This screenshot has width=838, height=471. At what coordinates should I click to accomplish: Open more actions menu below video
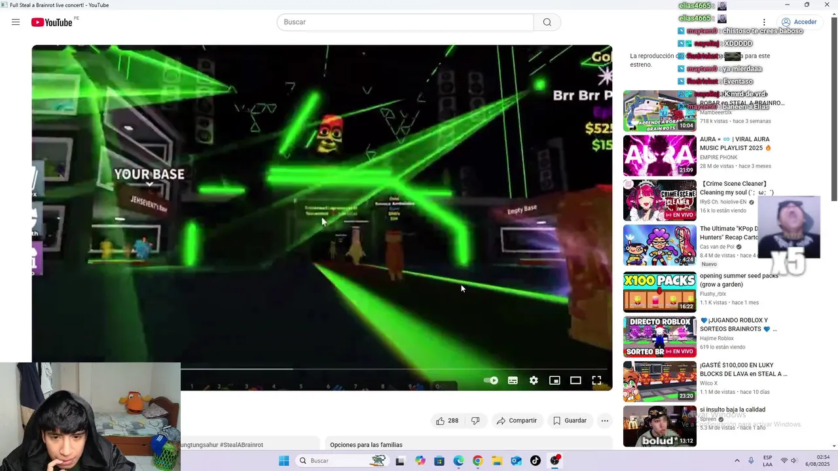(605, 421)
